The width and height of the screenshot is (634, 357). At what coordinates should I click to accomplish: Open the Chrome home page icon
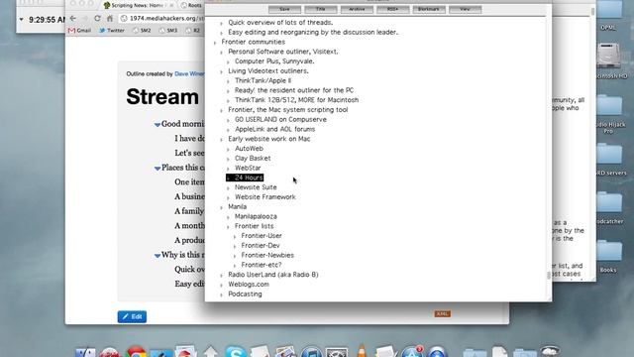110,18
